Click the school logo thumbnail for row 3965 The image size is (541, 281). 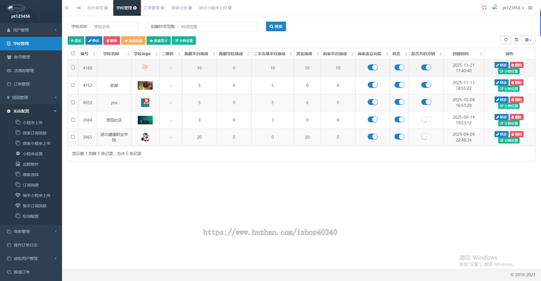click(x=145, y=137)
